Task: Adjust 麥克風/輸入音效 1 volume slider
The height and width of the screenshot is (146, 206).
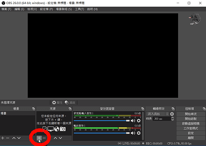Action: coord(102,121)
